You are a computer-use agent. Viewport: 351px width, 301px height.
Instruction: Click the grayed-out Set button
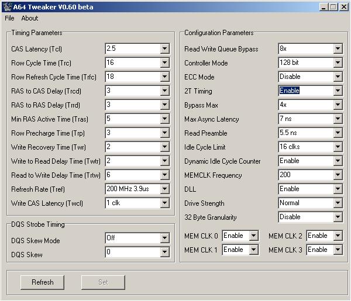(103, 282)
